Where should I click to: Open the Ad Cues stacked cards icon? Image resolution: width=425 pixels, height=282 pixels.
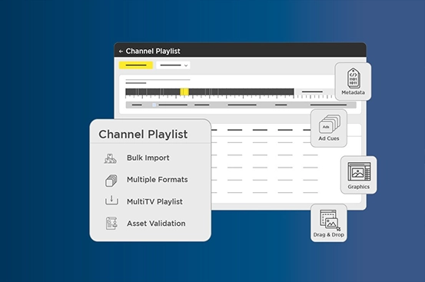click(330, 124)
